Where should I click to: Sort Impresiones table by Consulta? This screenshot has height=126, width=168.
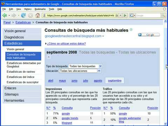pyautogui.click(x=67, y=108)
